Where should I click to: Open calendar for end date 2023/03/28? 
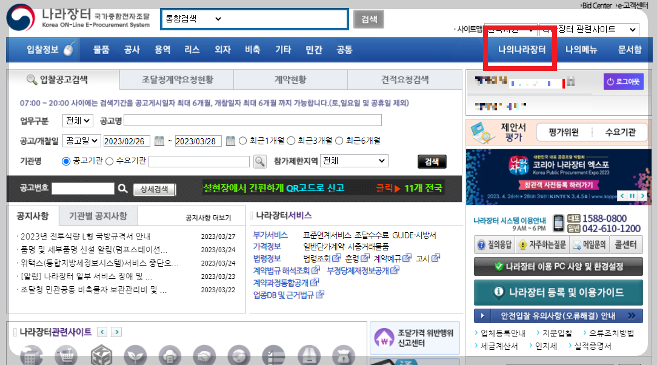pos(230,141)
